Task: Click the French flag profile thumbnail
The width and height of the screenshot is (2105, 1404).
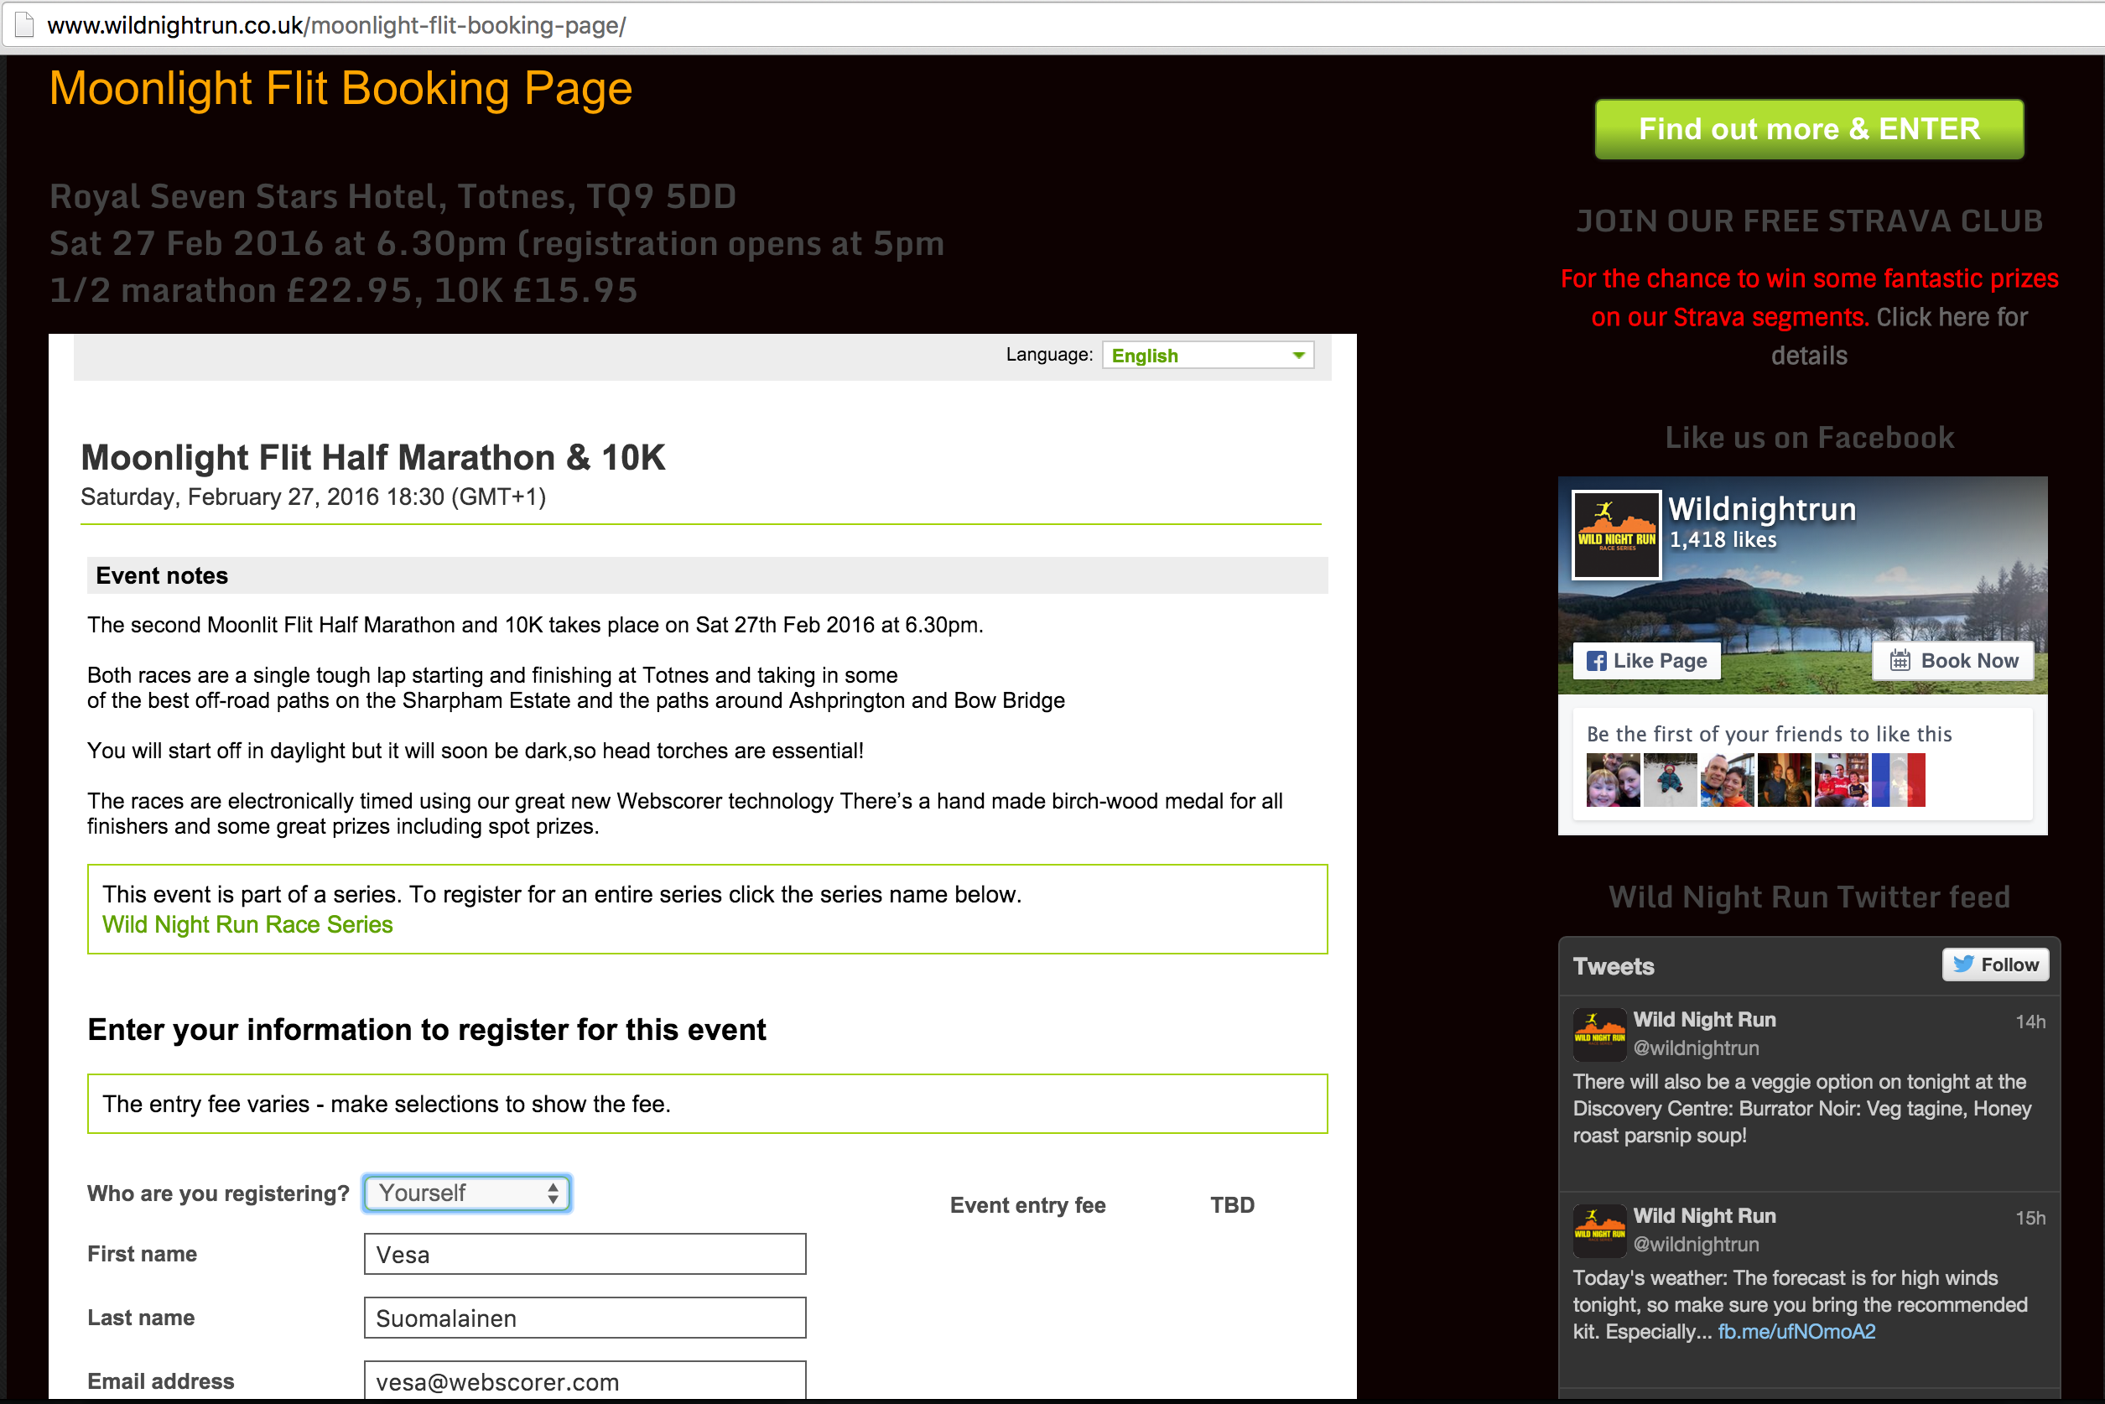Action: click(x=1897, y=780)
